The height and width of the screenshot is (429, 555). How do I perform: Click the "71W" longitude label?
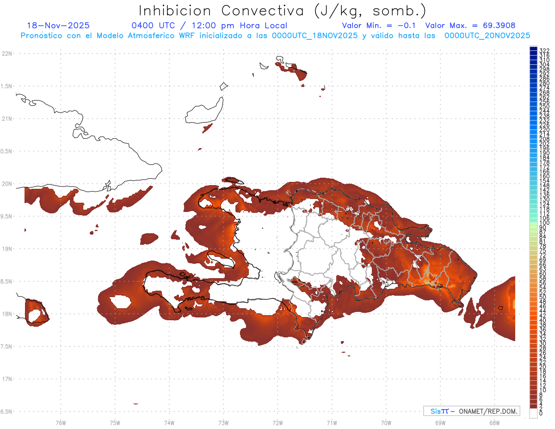[x=332, y=423]
